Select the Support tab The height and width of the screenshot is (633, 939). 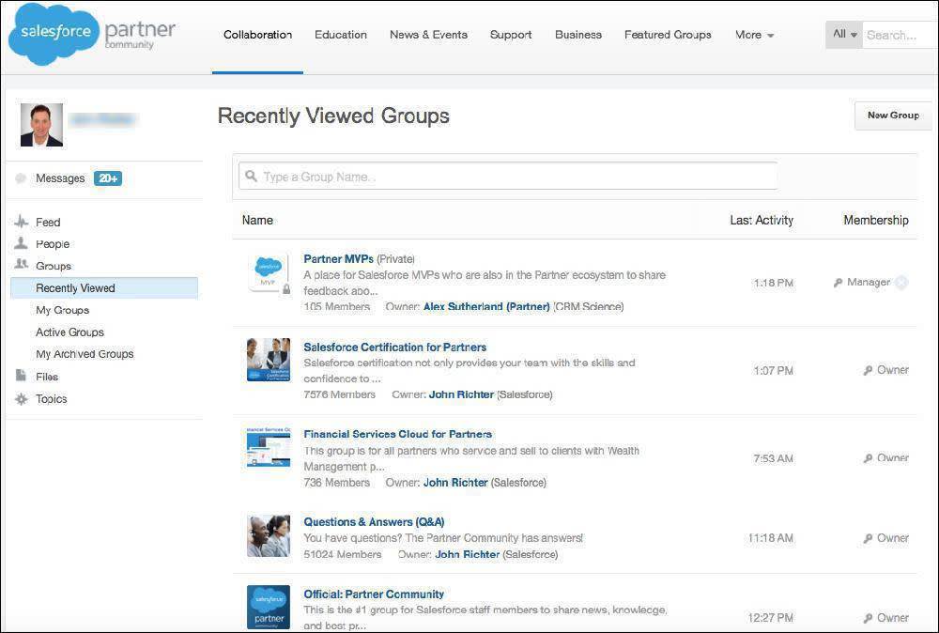point(511,35)
